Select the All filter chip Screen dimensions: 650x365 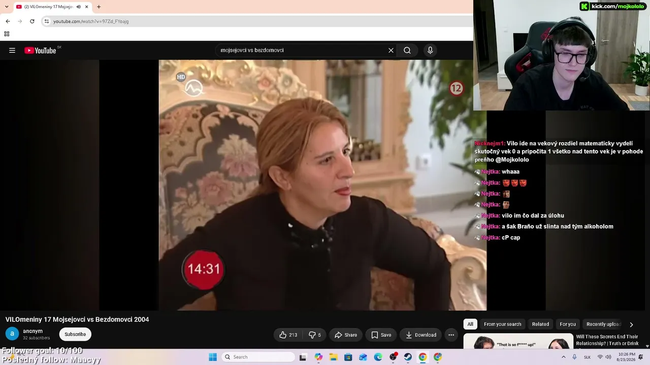470,324
